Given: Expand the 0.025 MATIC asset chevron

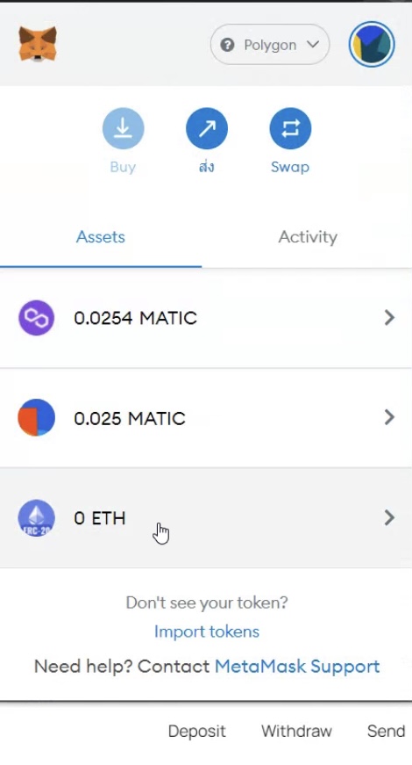Looking at the screenshot, I should 389,417.
